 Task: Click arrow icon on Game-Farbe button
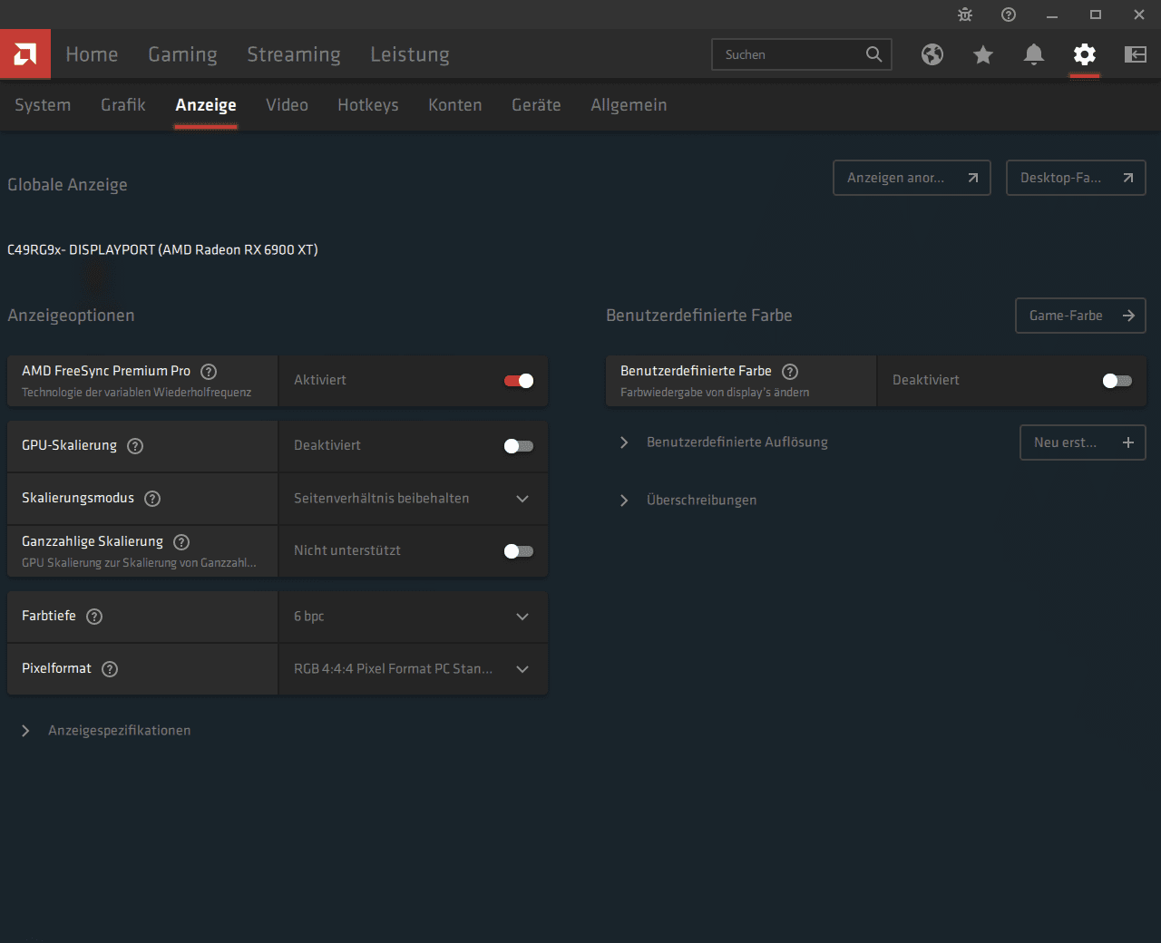(1128, 316)
